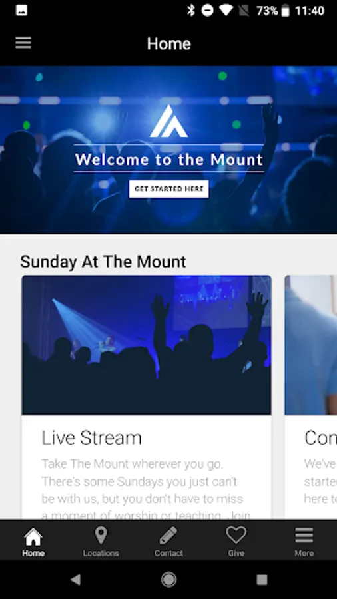Image resolution: width=337 pixels, height=599 pixels.
Task: Tap the Sunday At The Mount heading
Action: point(103,262)
